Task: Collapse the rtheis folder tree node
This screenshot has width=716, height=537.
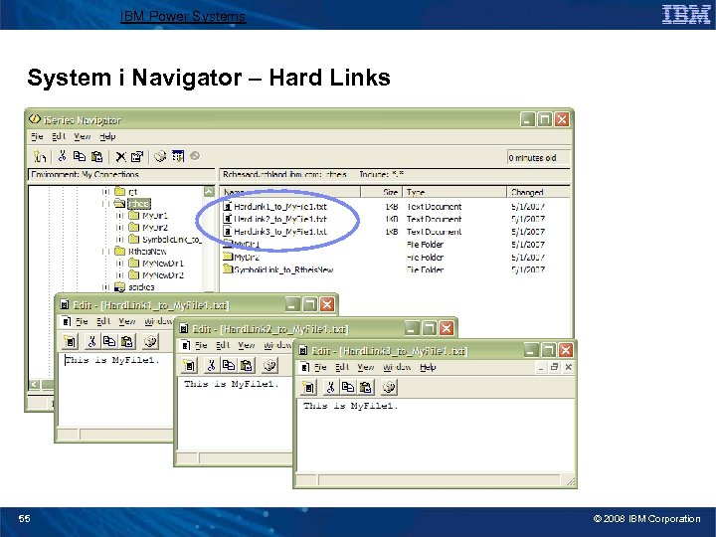Action: pos(105,204)
